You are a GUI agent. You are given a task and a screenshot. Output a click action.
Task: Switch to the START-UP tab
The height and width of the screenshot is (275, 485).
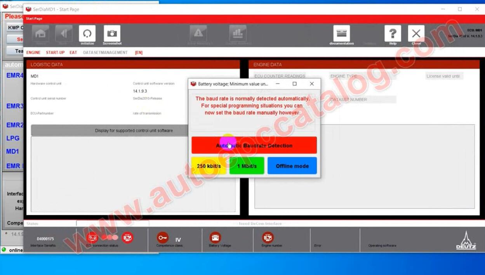click(55, 52)
